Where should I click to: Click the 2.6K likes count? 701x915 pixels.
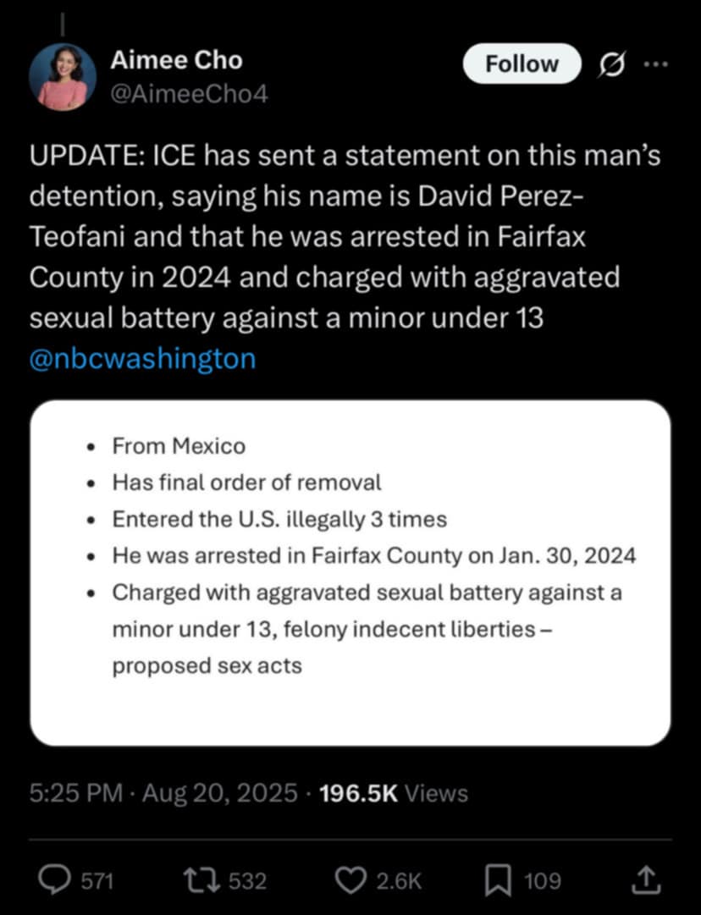(x=399, y=880)
